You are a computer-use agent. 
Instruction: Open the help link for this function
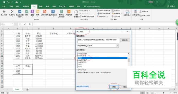coord(83,86)
